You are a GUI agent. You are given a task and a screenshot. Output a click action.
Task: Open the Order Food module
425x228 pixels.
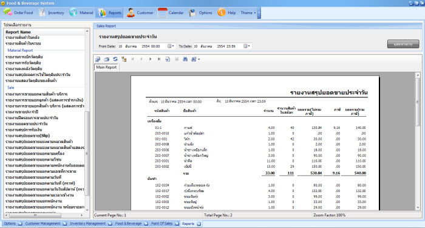click(x=18, y=13)
